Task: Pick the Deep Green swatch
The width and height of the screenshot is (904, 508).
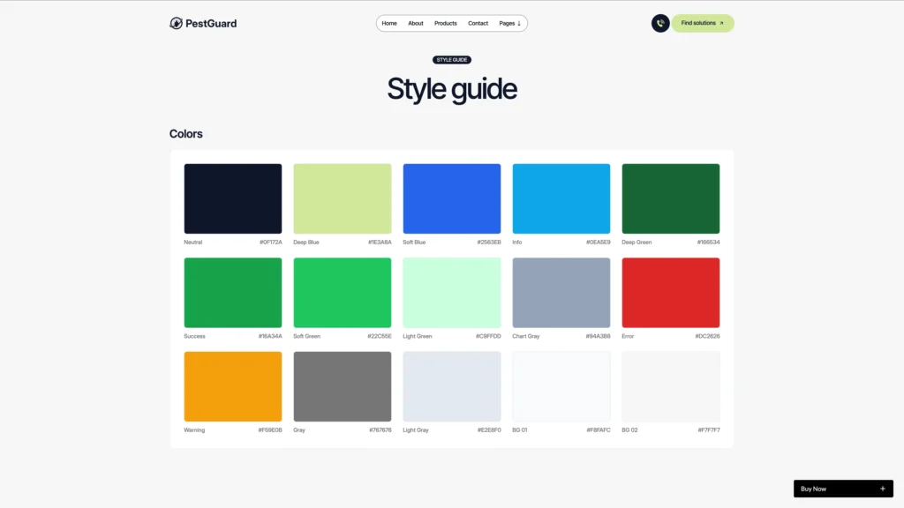Action: click(x=671, y=198)
